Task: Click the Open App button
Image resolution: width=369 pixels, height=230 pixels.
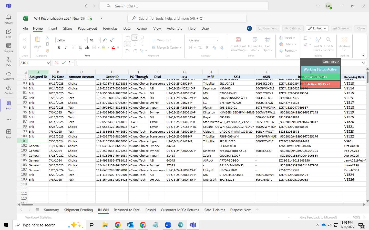Action: [331, 62]
